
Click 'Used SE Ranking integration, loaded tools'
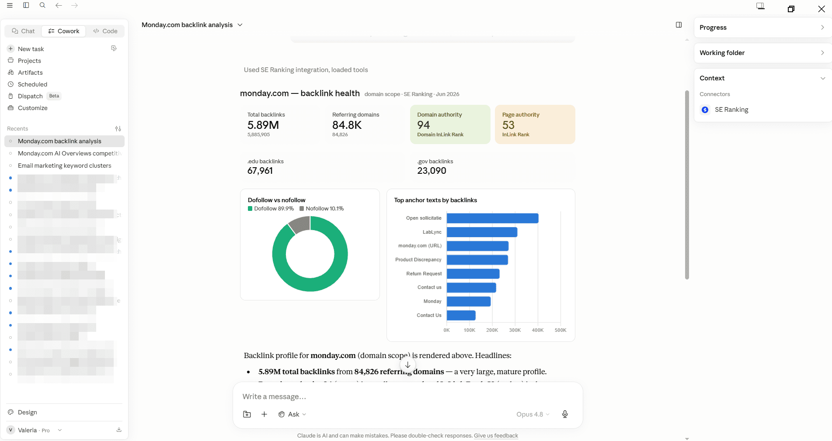(x=306, y=70)
